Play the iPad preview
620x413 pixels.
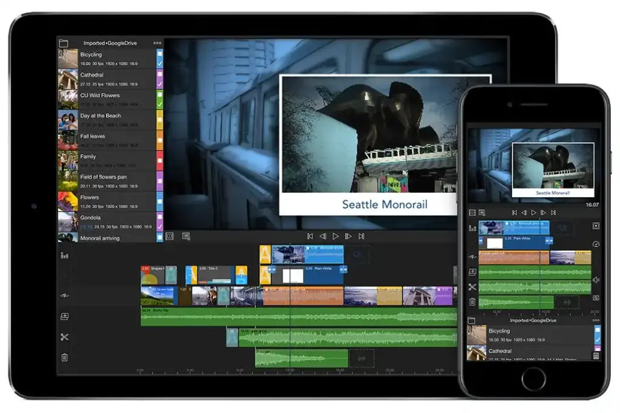[x=335, y=236]
